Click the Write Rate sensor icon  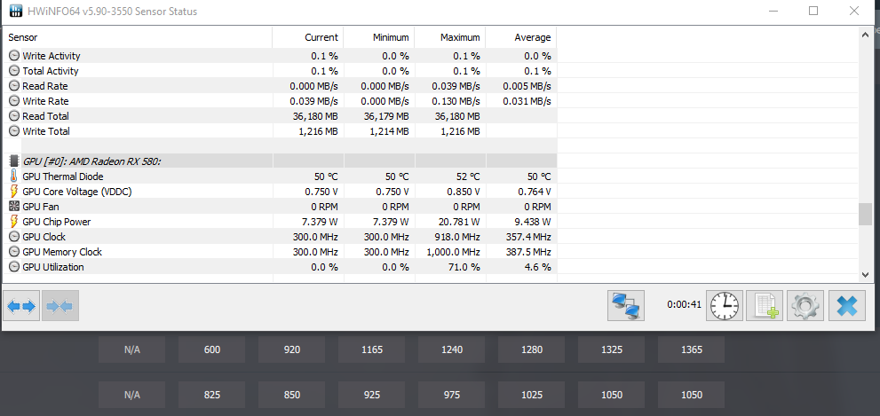tap(14, 101)
